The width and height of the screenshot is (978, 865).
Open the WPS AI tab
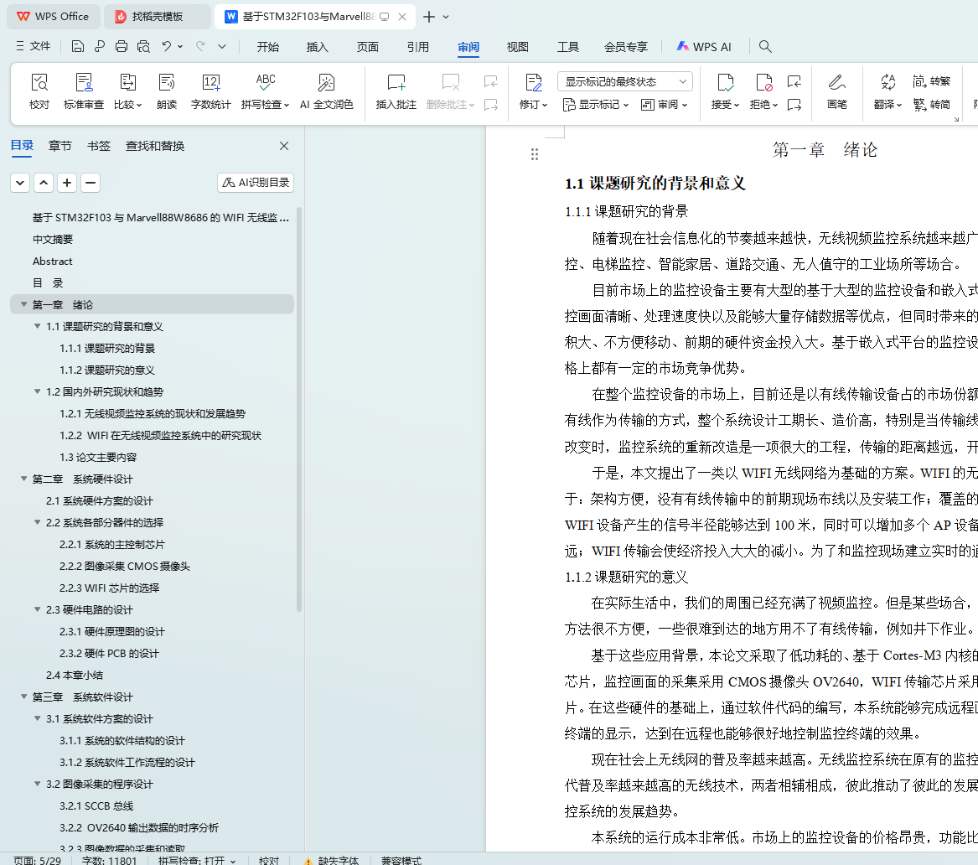click(704, 47)
